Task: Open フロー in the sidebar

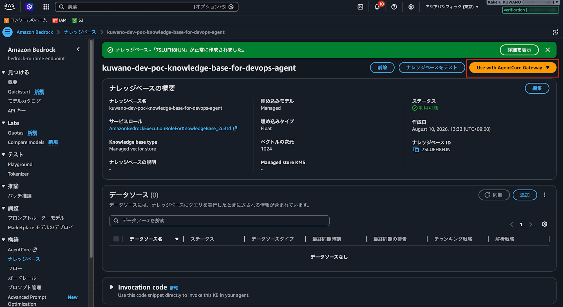Action: [x=15, y=268]
